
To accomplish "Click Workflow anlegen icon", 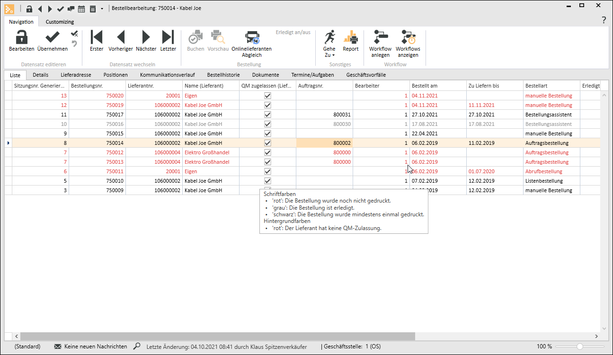I will (x=380, y=38).
